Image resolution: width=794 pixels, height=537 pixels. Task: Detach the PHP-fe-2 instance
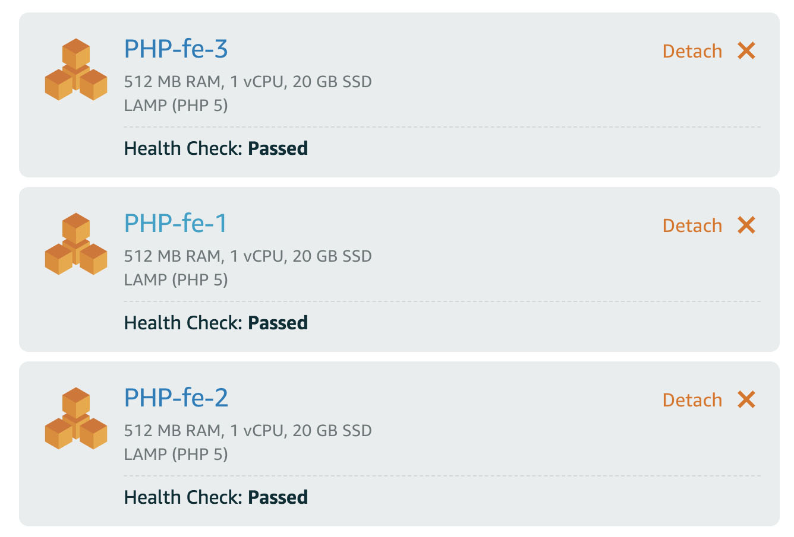[x=692, y=401]
